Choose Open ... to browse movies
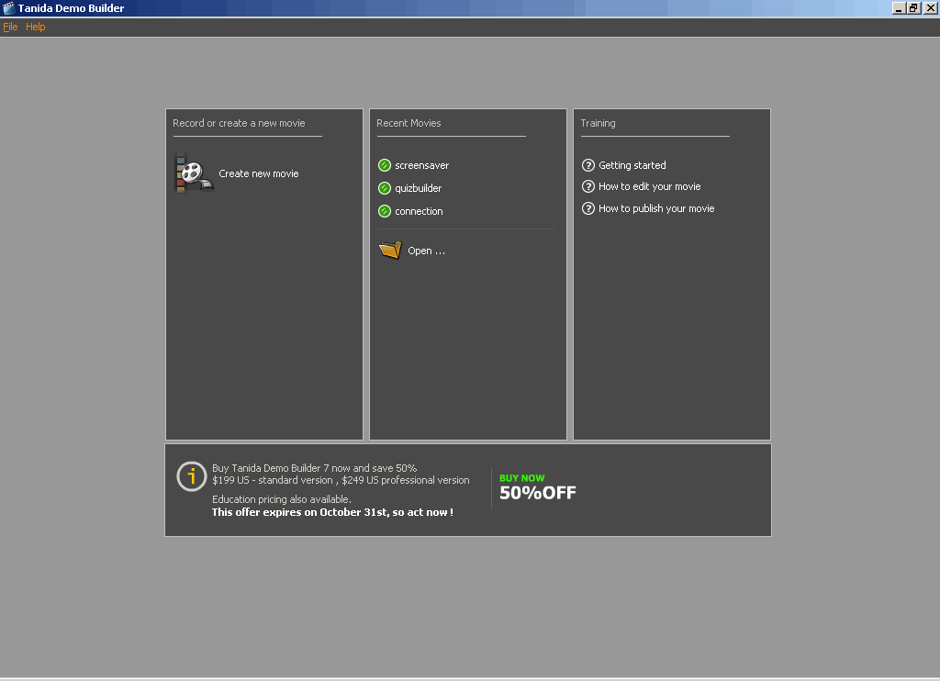This screenshot has height=681, width=940. tap(426, 251)
